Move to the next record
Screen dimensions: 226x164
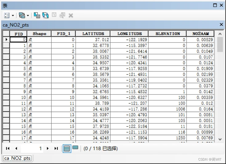click(48, 148)
